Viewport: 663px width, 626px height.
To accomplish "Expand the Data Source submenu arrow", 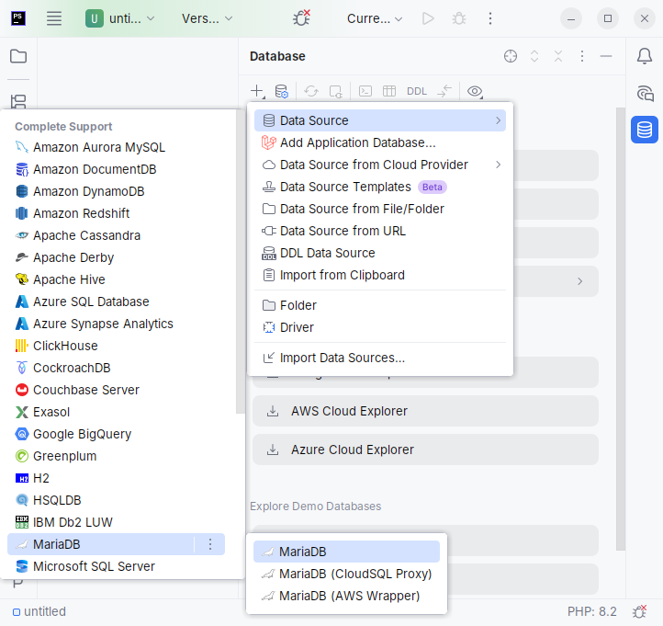I will (498, 120).
